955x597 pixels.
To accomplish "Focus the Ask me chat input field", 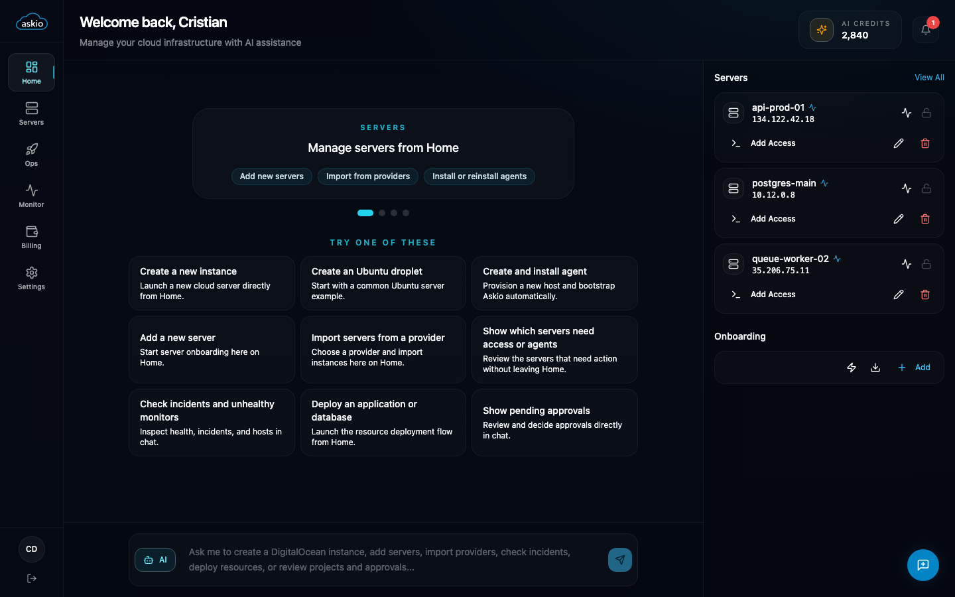I will point(391,560).
